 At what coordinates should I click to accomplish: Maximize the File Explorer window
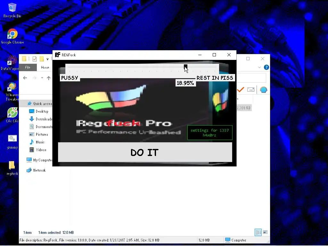[248, 59]
